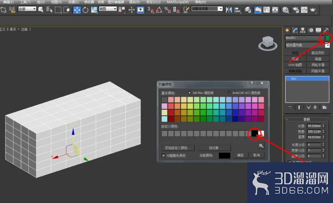The height and width of the screenshot is (203, 333).
Task: Open the Render Setup icon
Action: tap(296, 10)
